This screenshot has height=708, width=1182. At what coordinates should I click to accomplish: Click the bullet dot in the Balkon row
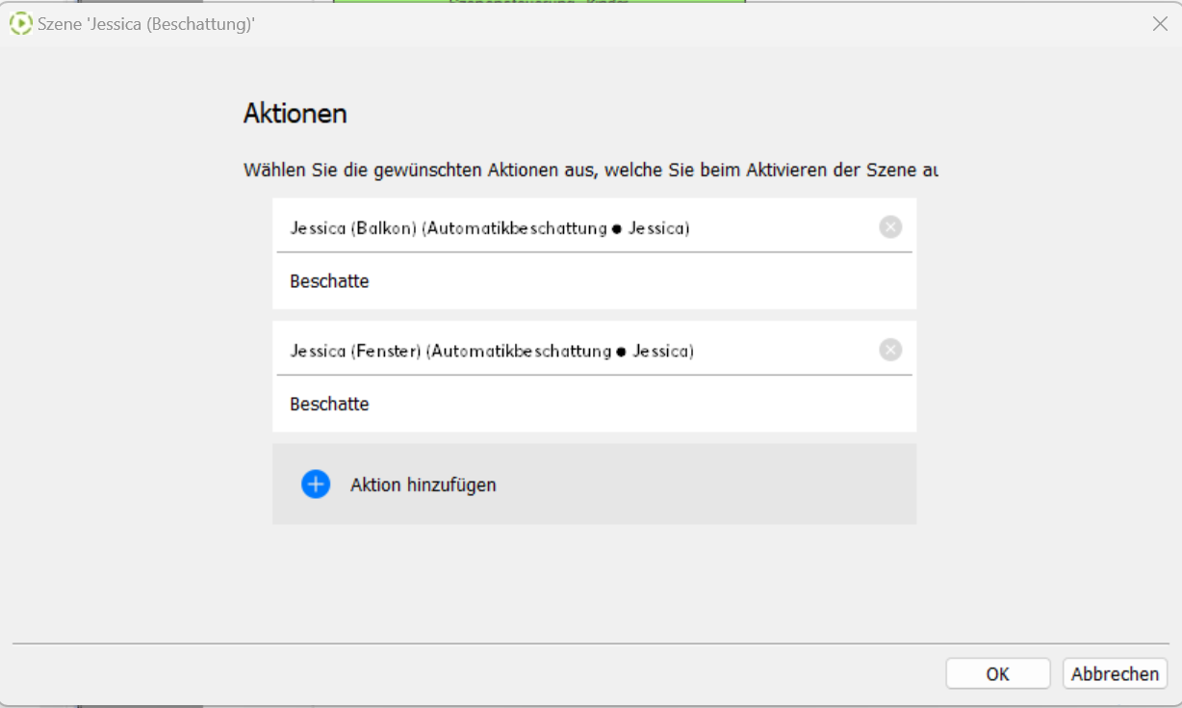[617, 229]
